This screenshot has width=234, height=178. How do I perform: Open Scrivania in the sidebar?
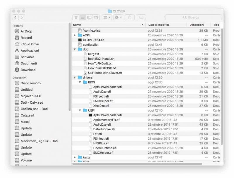(25, 57)
